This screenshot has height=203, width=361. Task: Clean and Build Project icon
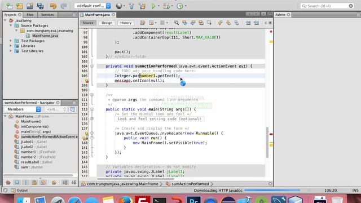click(x=142, y=6)
